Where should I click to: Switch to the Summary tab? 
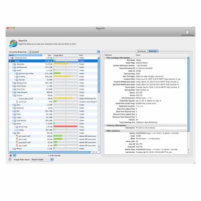click(141, 51)
